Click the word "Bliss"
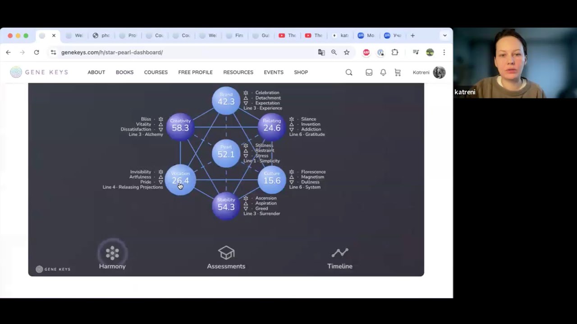 (146, 119)
